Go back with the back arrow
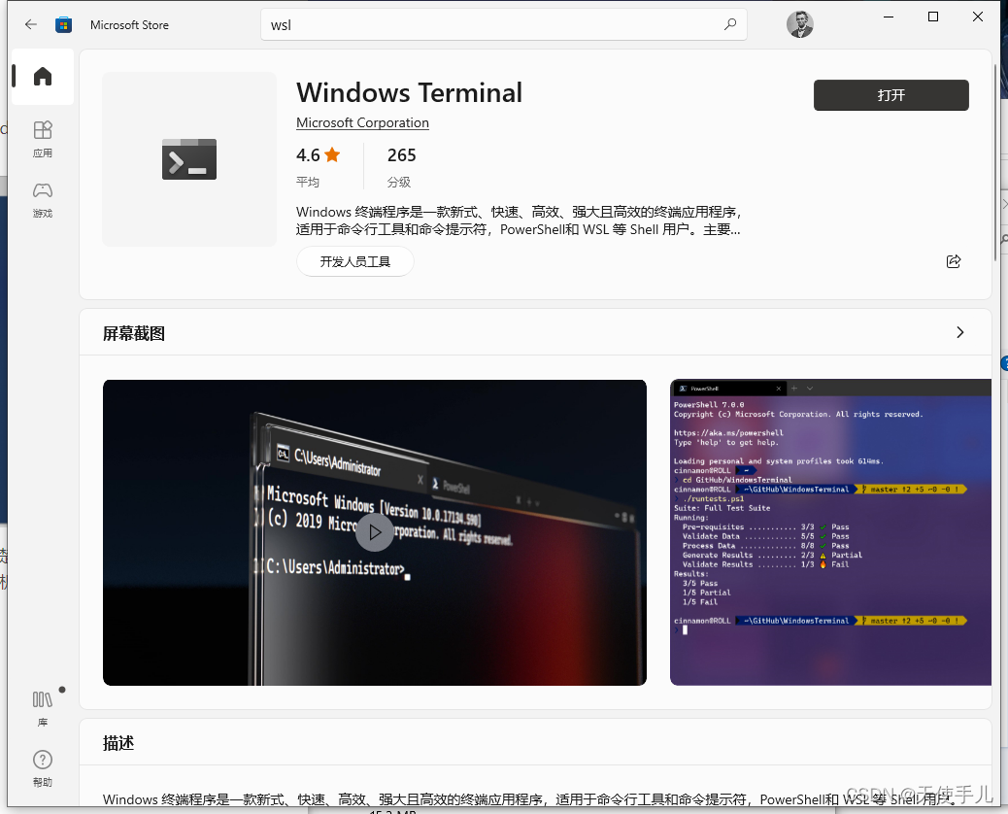Image resolution: width=1008 pixels, height=814 pixels. point(30,25)
